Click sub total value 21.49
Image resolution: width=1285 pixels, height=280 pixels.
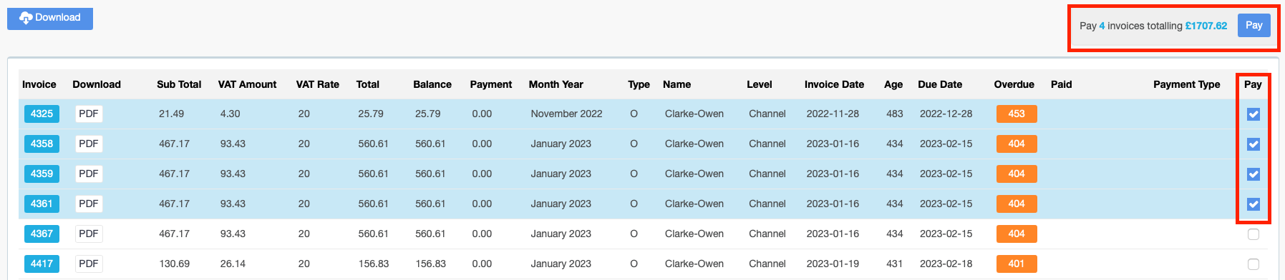(171, 114)
